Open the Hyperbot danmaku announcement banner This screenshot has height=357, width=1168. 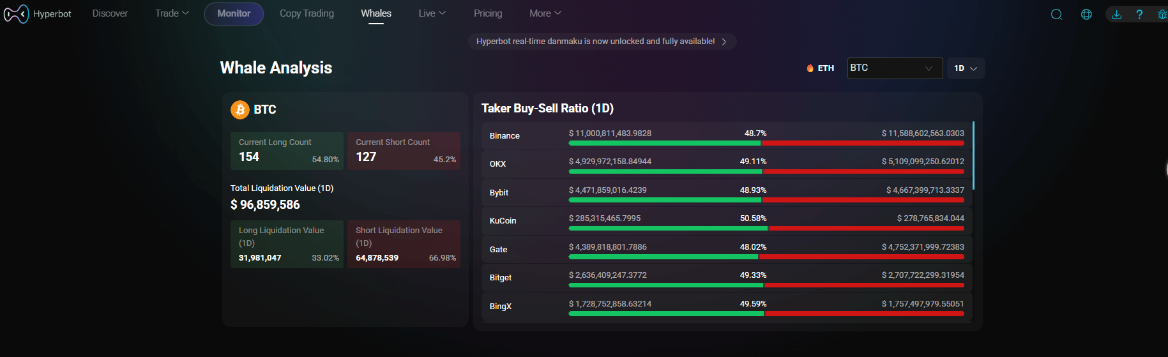pyautogui.click(x=601, y=42)
